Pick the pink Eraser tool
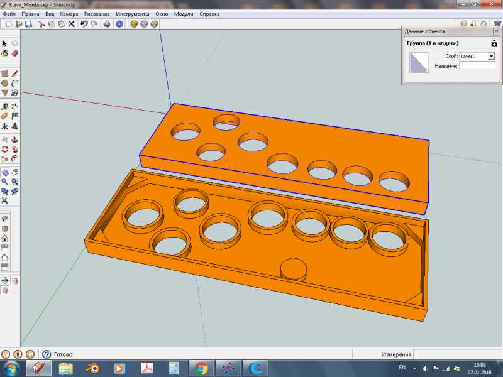Screen dimensions: 503x377 (14, 53)
